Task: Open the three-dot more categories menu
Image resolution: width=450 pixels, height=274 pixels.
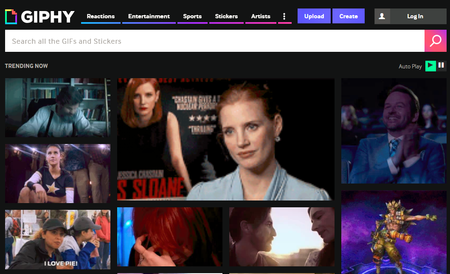Action: point(284,16)
